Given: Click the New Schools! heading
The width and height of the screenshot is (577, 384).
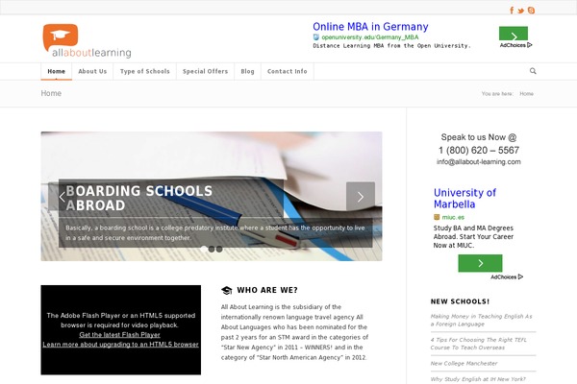Looking at the screenshot, I should click(x=460, y=301).
